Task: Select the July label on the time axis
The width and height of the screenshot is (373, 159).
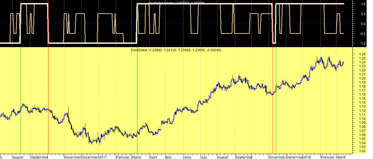Action: pyautogui.click(x=204, y=157)
